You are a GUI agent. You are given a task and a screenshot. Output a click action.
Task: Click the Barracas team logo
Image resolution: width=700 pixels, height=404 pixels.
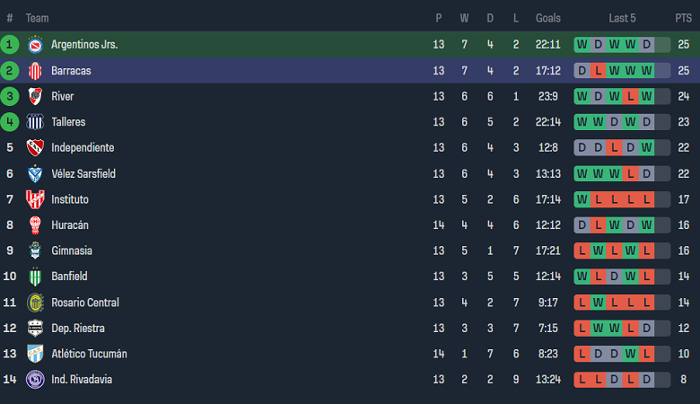pyautogui.click(x=35, y=70)
